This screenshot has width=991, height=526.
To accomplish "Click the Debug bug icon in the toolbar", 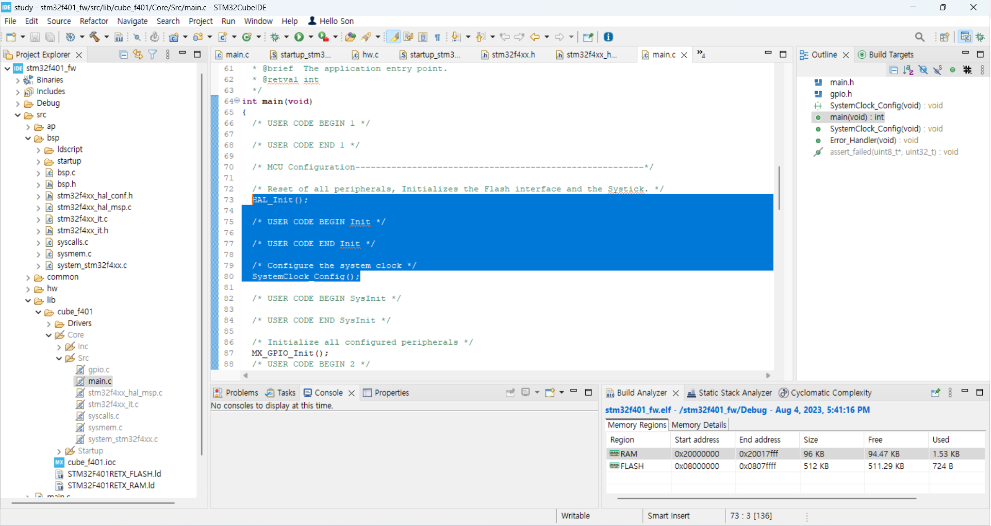I will pos(275,37).
